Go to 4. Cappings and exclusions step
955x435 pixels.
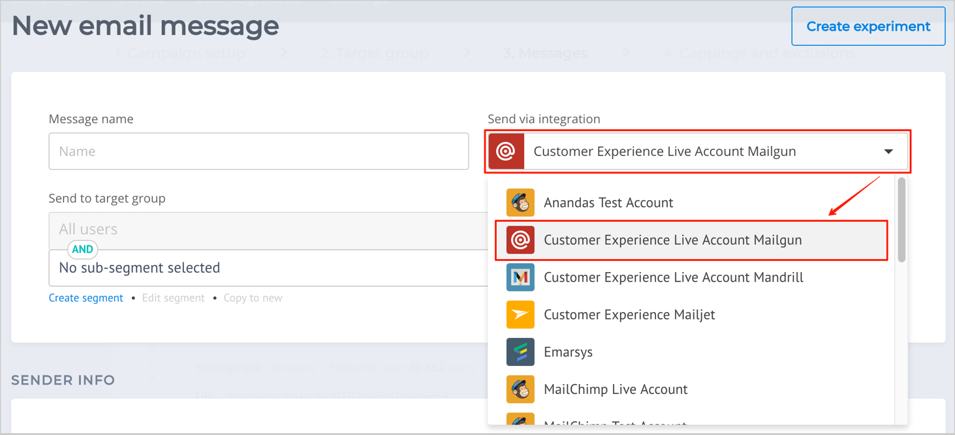pyautogui.click(x=759, y=53)
